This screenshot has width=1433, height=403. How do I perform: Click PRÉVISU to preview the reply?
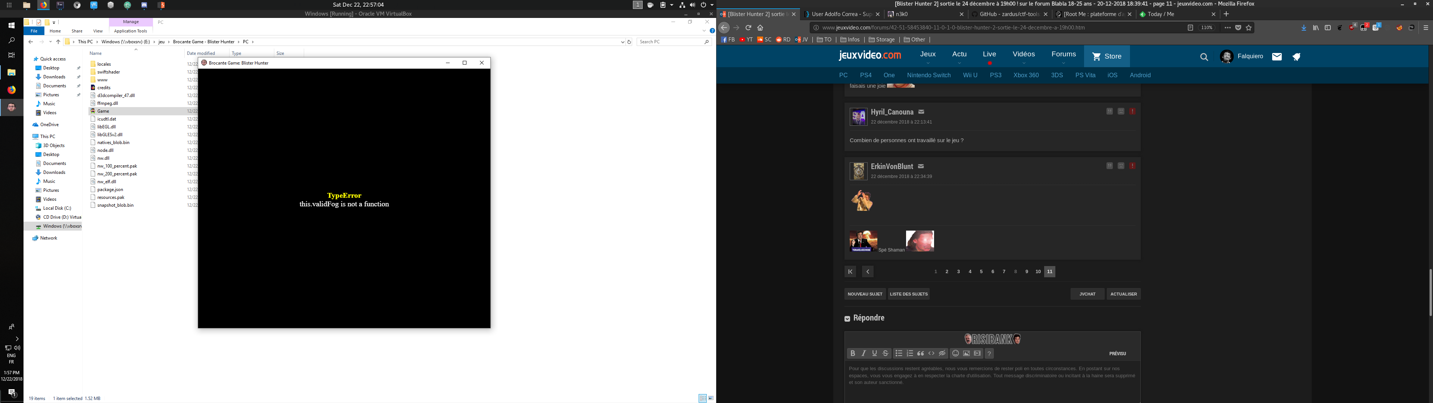pos(1117,353)
